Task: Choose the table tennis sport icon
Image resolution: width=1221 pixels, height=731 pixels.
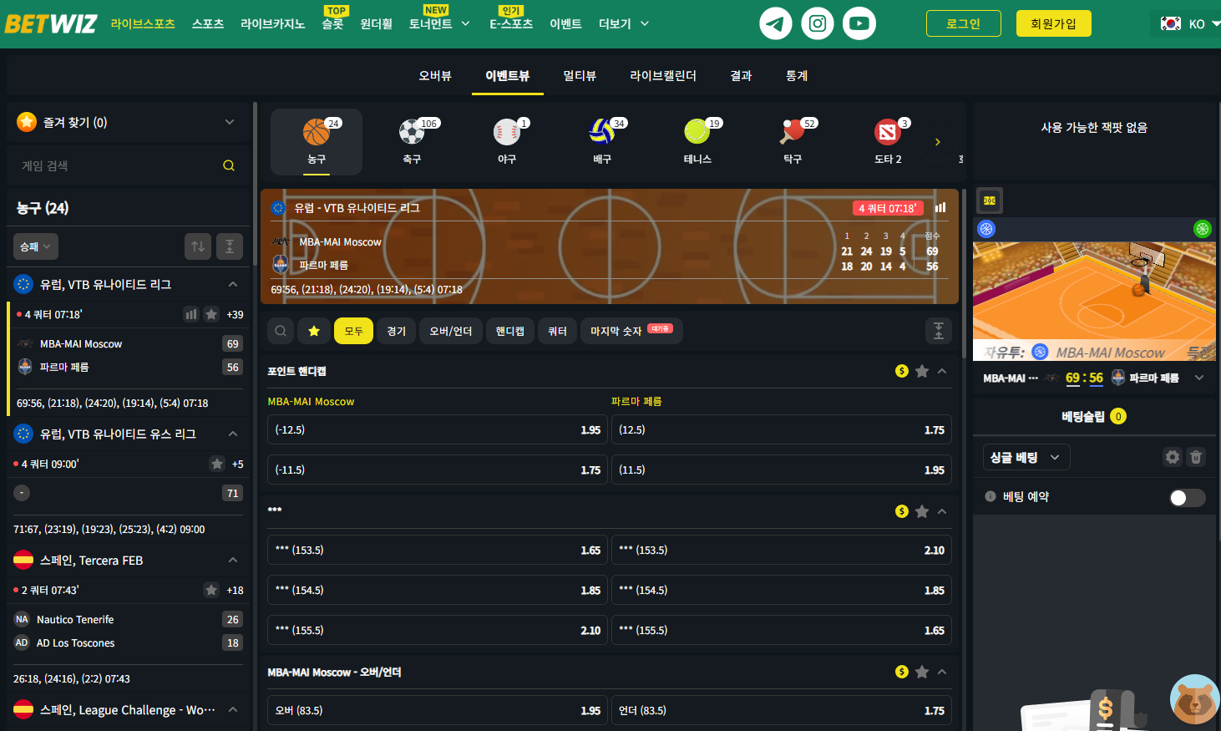Action: point(792,132)
